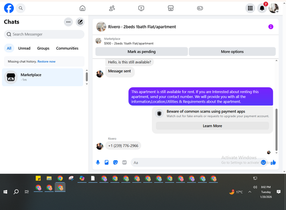Select the Communities filter tab
The height and width of the screenshot is (210, 286).
pyautogui.click(x=67, y=49)
